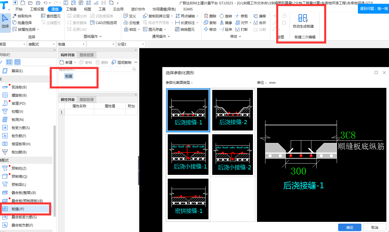Click the 确定 button in dialog
This screenshot has width=389, height=232.
[x=350, y=228]
